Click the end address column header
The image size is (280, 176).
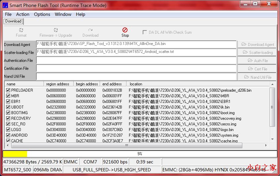click(113, 84)
